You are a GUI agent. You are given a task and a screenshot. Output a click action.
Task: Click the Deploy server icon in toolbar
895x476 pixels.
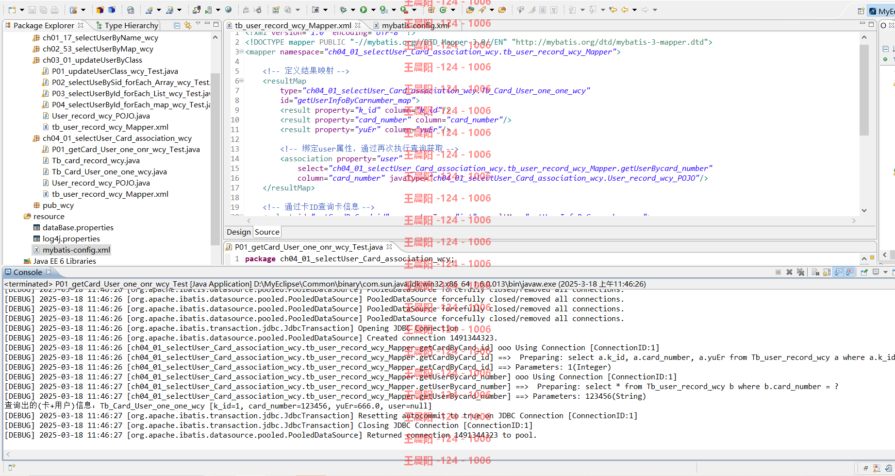[x=197, y=10]
